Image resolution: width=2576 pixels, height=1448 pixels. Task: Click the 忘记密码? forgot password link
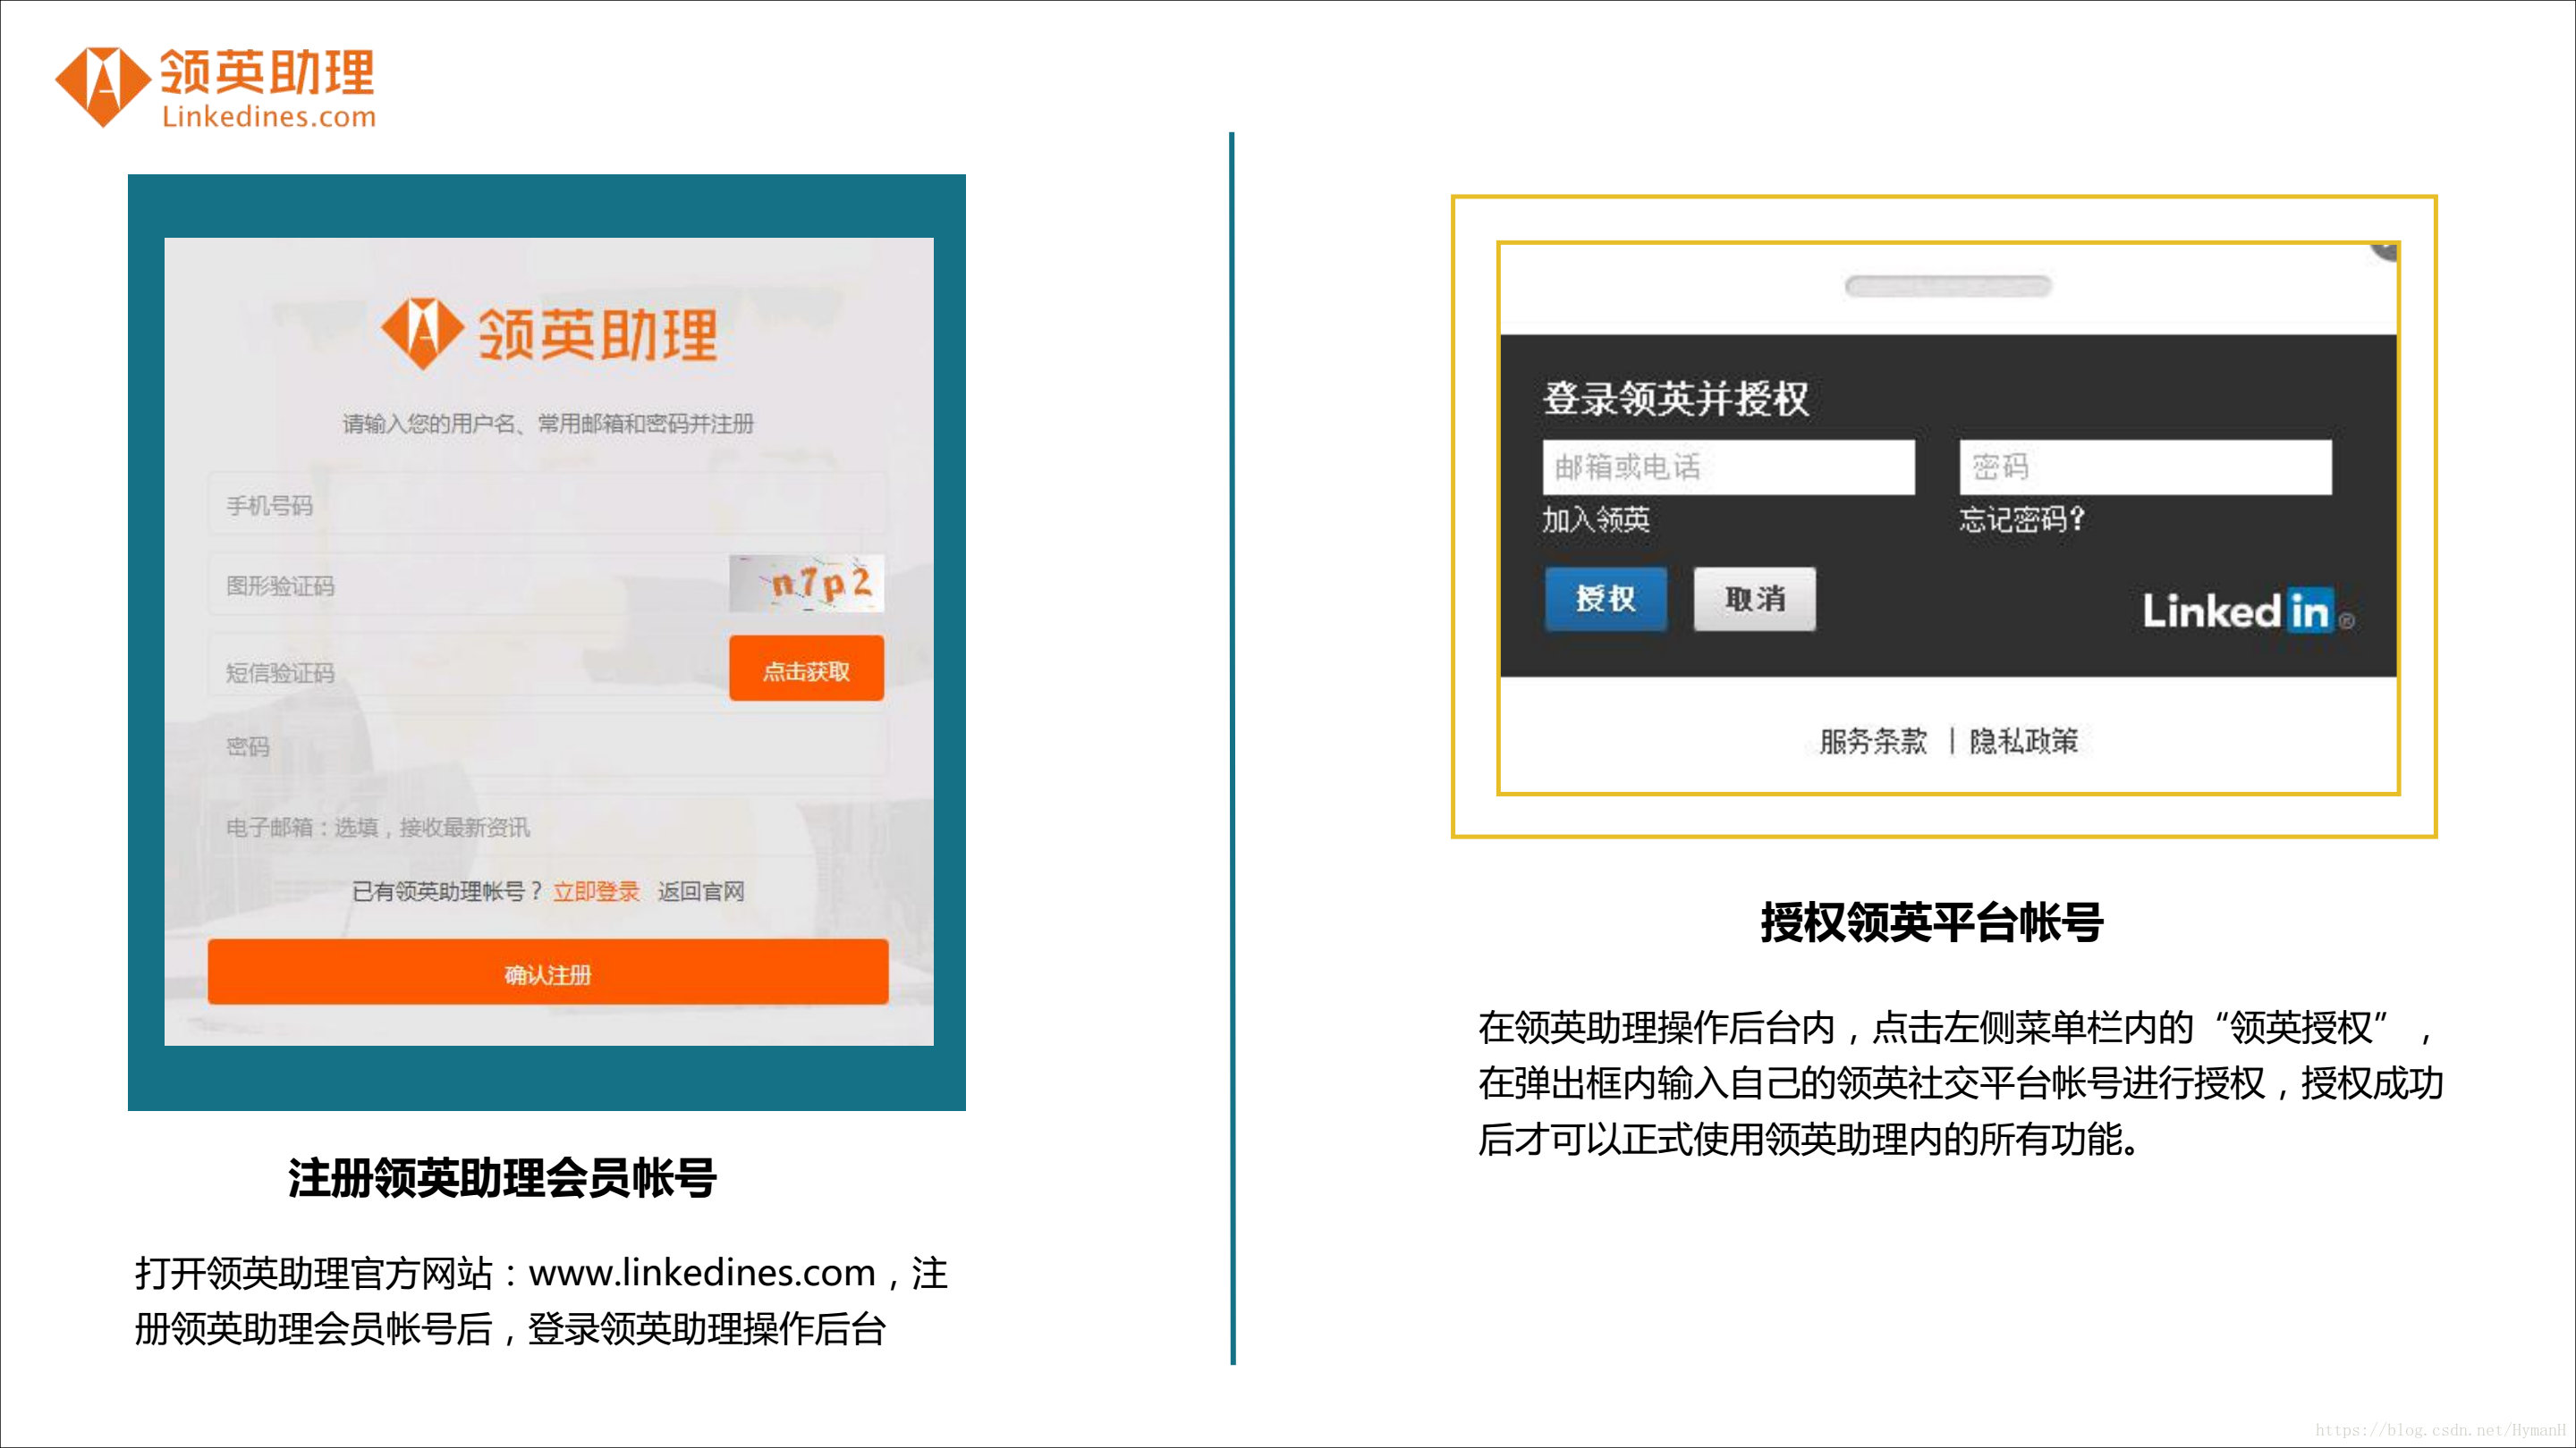click(x=2021, y=519)
